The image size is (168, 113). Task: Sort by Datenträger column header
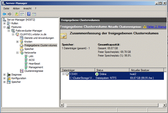tap(78, 70)
